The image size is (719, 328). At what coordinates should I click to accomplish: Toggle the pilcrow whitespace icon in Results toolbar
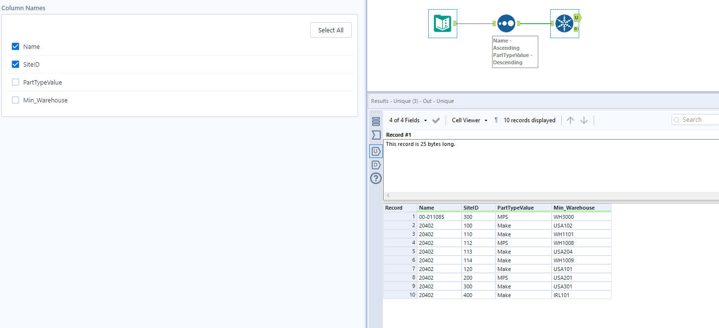(x=496, y=120)
